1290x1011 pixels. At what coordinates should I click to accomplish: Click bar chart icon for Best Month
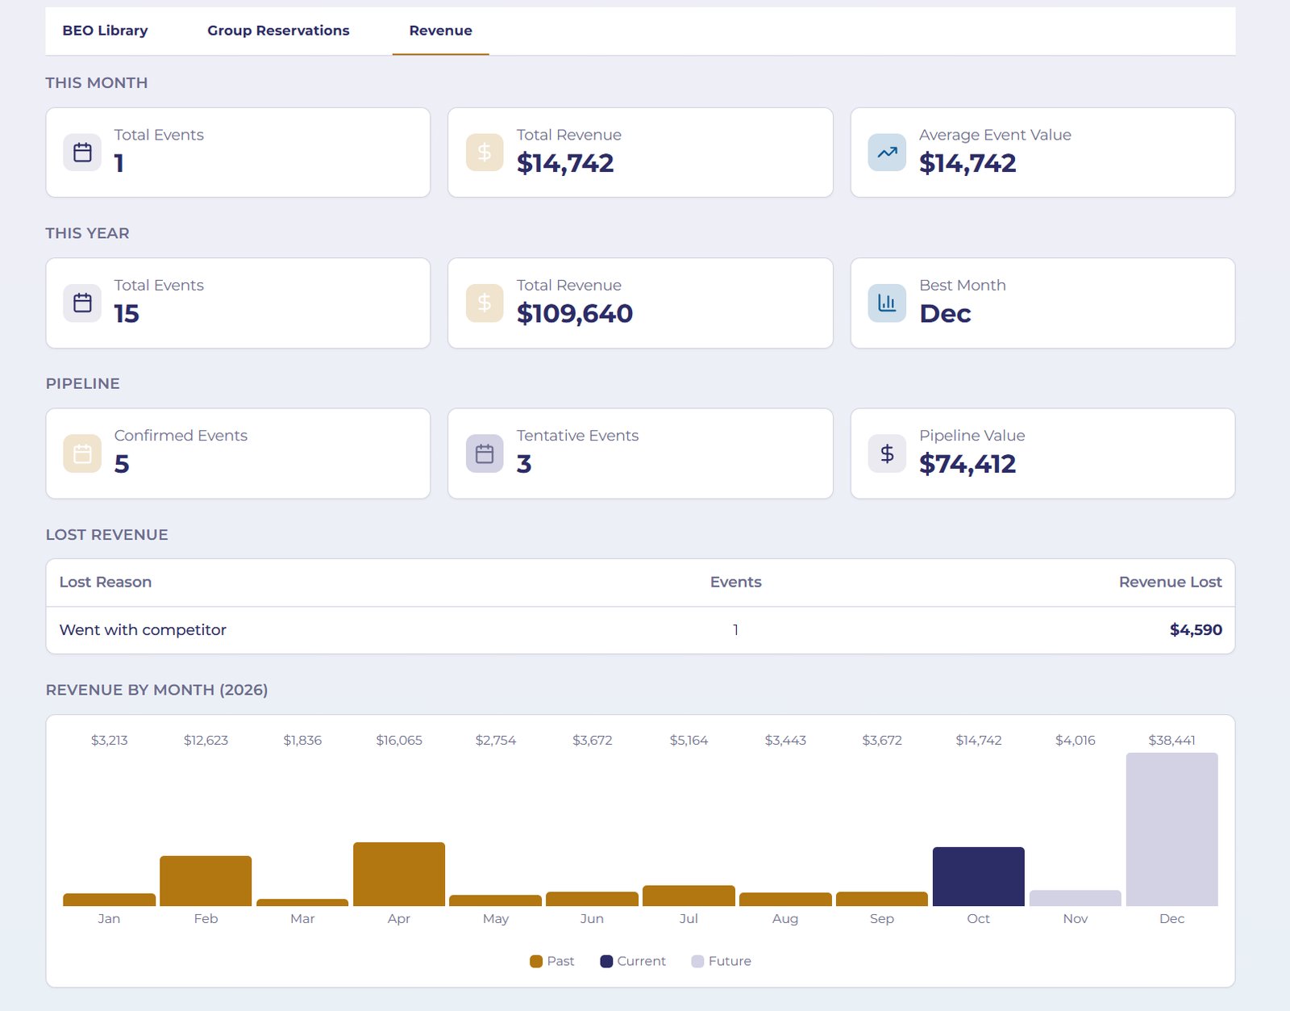887,303
